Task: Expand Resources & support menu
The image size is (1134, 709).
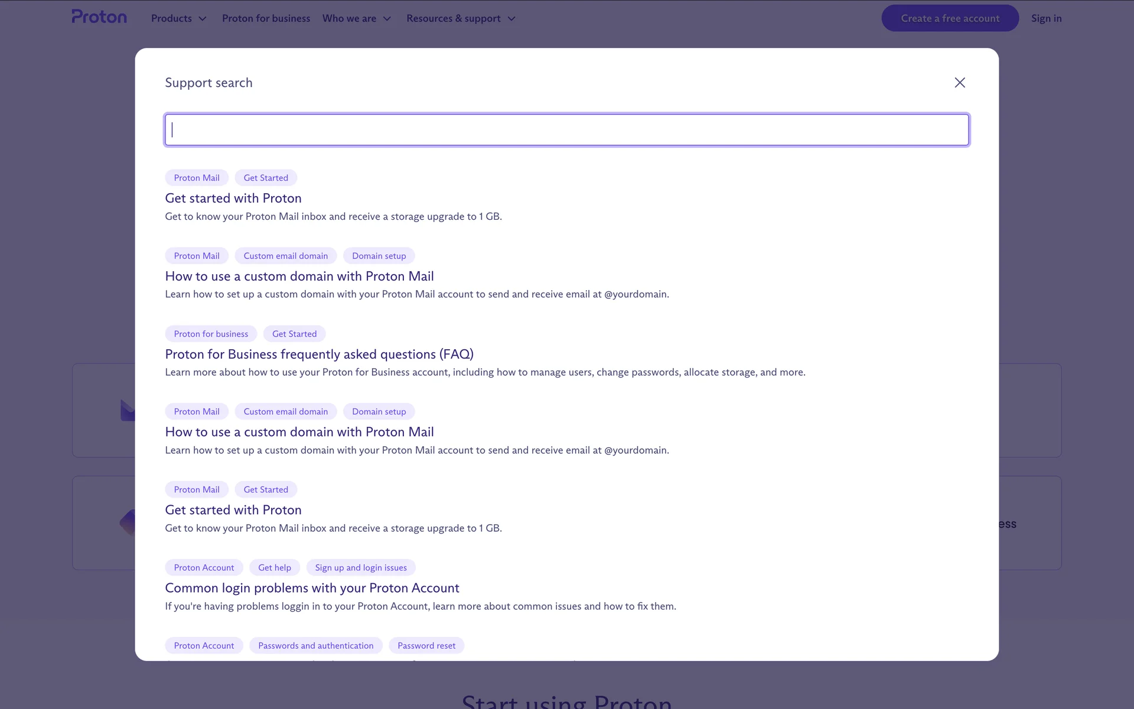Action: pos(461,18)
